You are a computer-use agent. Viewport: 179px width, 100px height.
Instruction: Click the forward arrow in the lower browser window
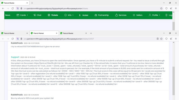tap(8, 39)
